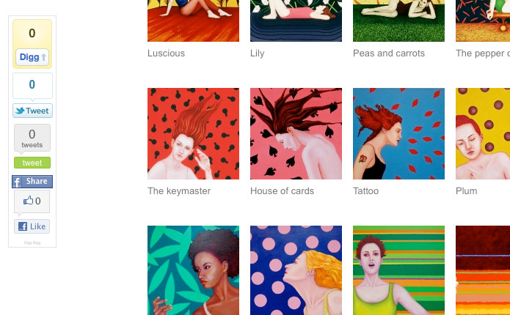Click the 0 tweets counter box

pyautogui.click(x=32, y=138)
